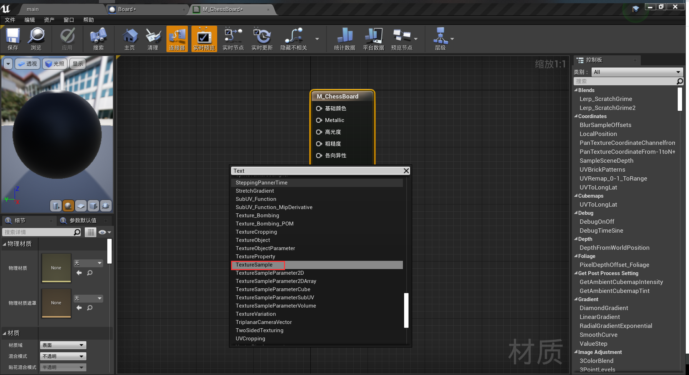Click the Browse (浏览) magnifier icon
This screenshot has width=689, height=375.
[36, 39]
